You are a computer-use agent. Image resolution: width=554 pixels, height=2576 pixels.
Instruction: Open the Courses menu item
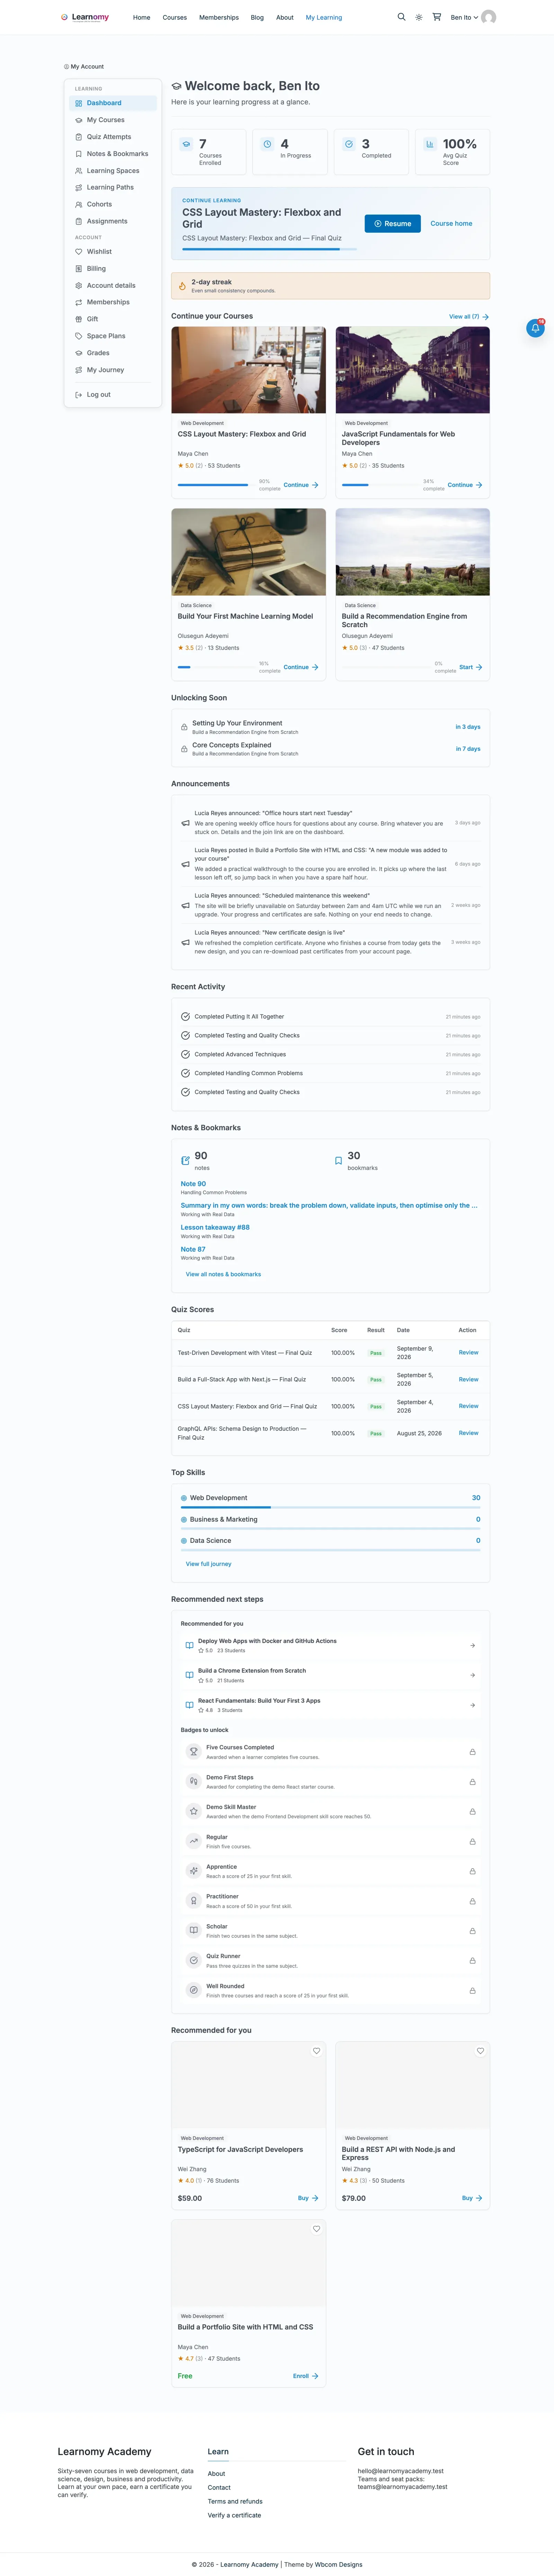[x=175, y=17]
